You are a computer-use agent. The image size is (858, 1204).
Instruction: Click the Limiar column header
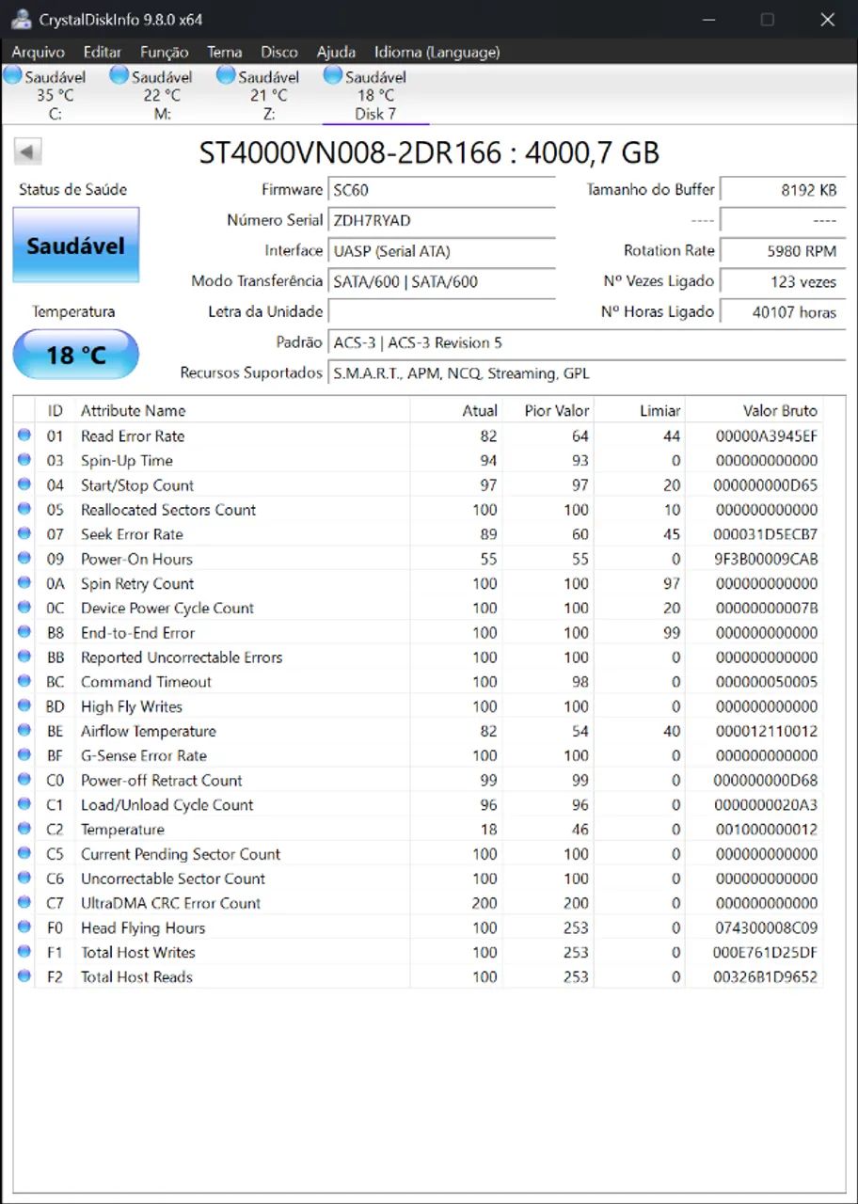pyautogui.click(x=640, y=410)
